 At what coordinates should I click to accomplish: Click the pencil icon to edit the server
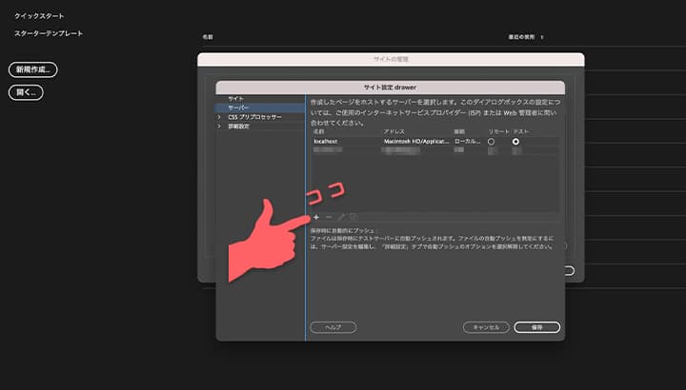[340, 217]
